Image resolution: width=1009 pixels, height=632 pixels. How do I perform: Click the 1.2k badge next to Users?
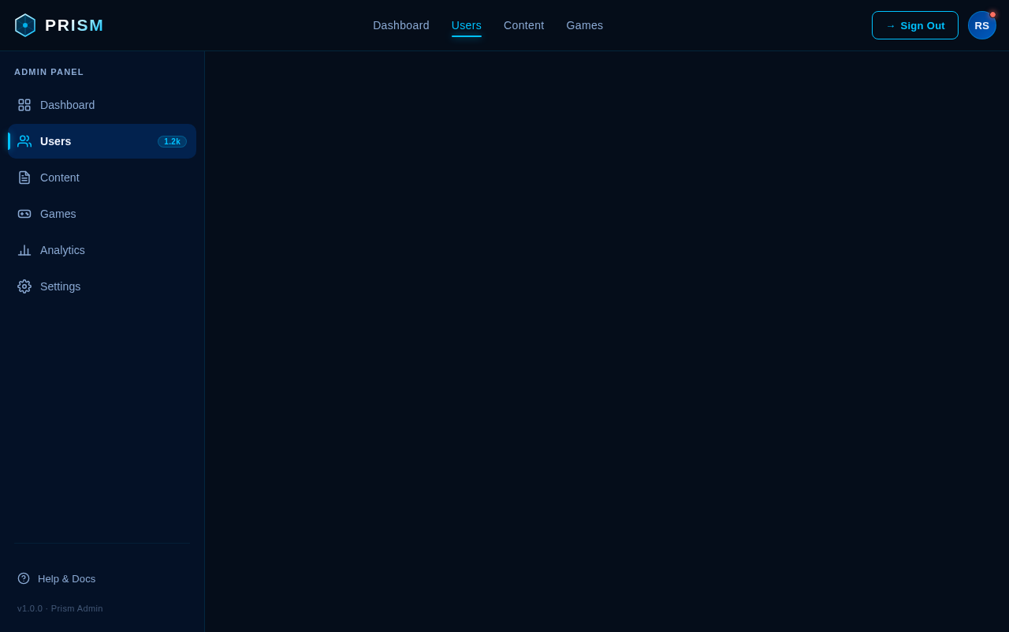coord(172,141)
